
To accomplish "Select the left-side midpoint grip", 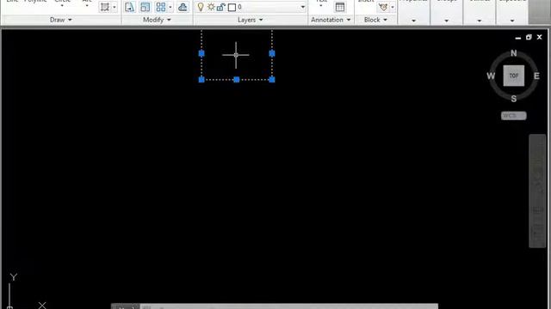I will (201, 53).
